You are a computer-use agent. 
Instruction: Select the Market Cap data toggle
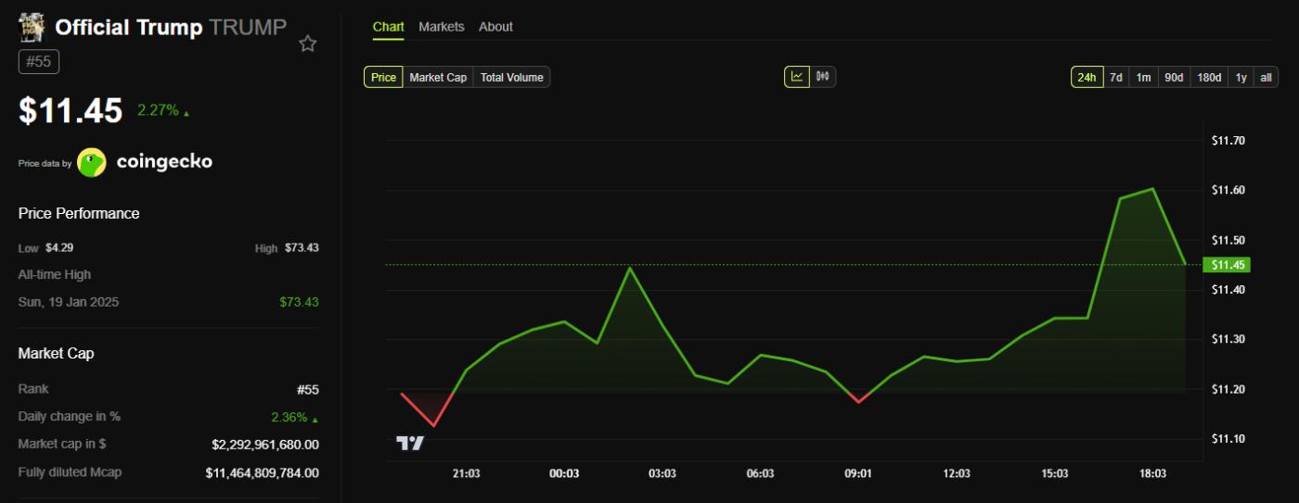[x=438, y=78]
